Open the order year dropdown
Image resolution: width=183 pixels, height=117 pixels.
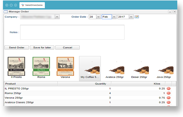point(131,17)
